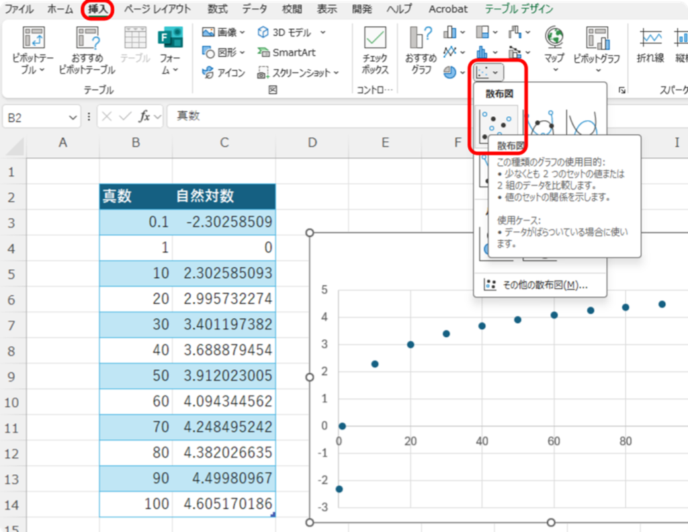Select the 真数 cell with value 50

click(x=136, y=376)
